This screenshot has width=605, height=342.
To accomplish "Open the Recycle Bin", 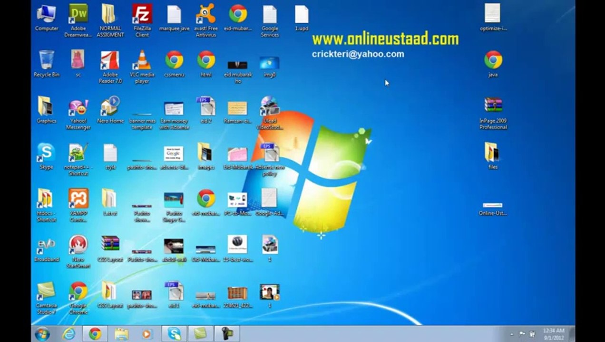I will click(x=47, y=64).
